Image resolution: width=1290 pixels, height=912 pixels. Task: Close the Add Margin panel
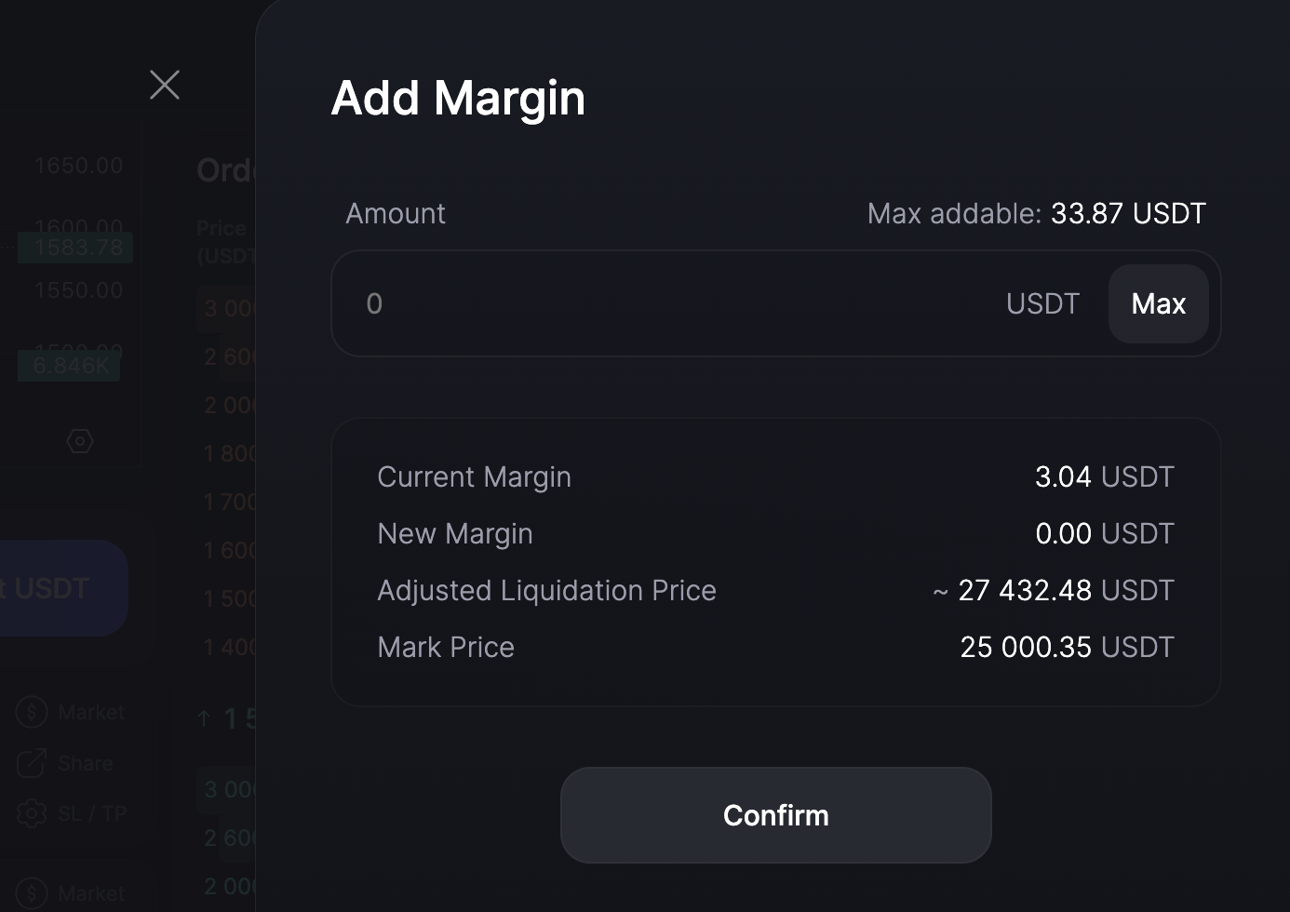tap(165, 85)
